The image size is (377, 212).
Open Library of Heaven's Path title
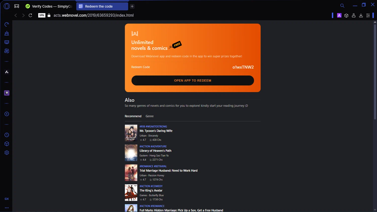pyautogui.click(x=155, y=151)
